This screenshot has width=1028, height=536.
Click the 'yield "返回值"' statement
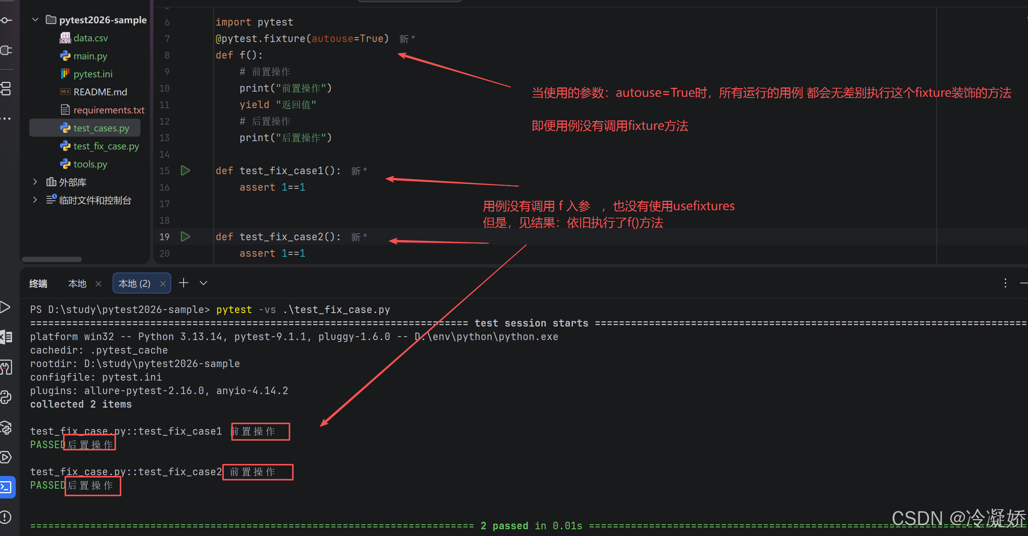coord(278,104)
